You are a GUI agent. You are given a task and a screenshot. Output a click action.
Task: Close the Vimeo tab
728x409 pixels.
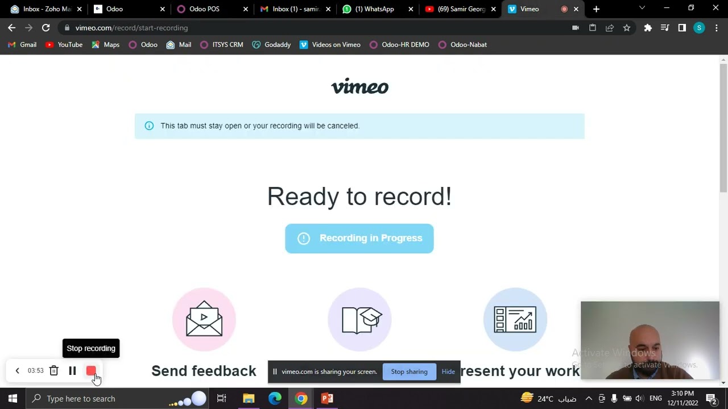(x=576, y=9)
